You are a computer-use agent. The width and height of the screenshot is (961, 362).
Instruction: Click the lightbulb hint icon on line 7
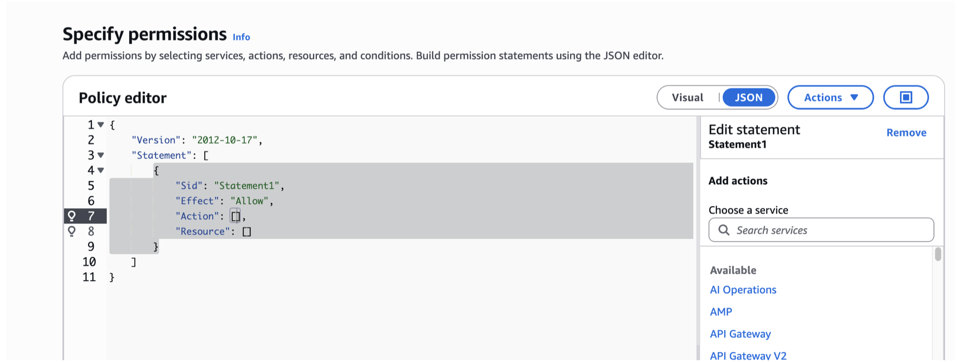pos(73,216)
